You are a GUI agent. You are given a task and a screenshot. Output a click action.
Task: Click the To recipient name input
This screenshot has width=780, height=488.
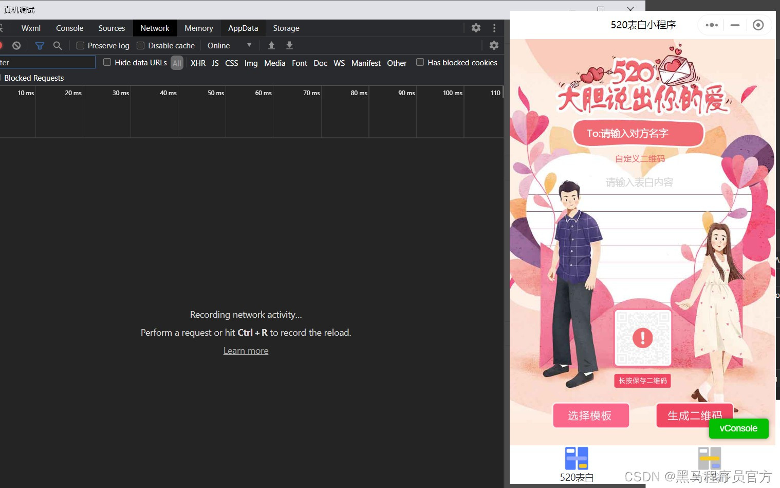[638, 134]
